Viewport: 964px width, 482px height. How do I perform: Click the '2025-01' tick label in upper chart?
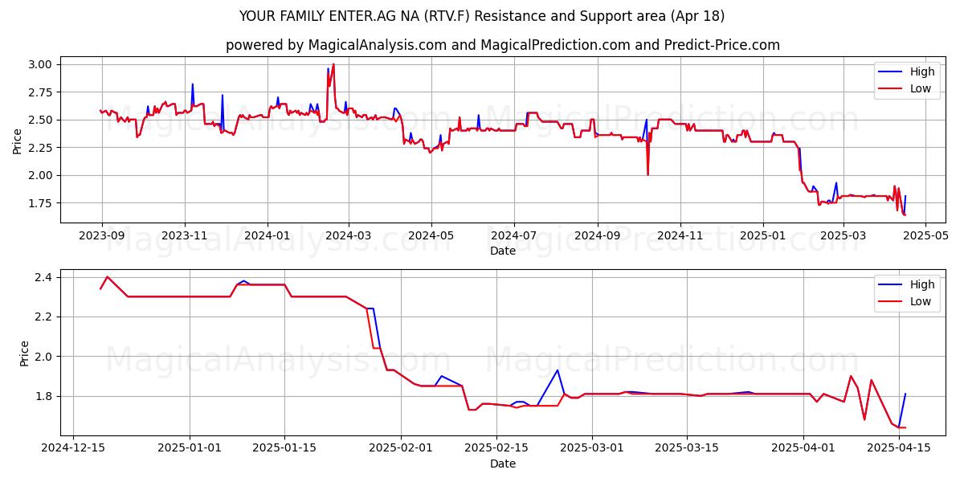[x=762, y=237]
